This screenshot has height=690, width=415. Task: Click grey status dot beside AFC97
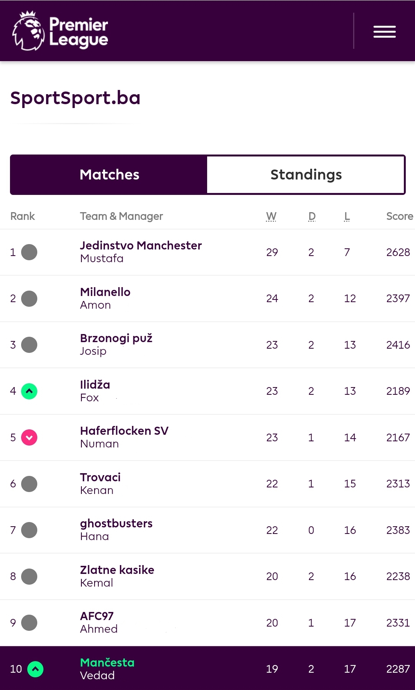29,623
